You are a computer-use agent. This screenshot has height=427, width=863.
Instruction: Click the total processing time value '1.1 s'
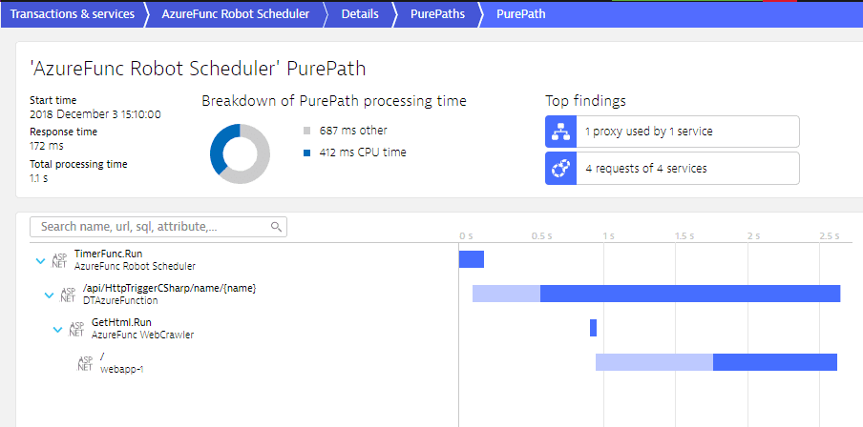(38, 178)
